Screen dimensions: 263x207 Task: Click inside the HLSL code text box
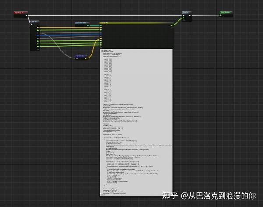click(x=136, y=119)
